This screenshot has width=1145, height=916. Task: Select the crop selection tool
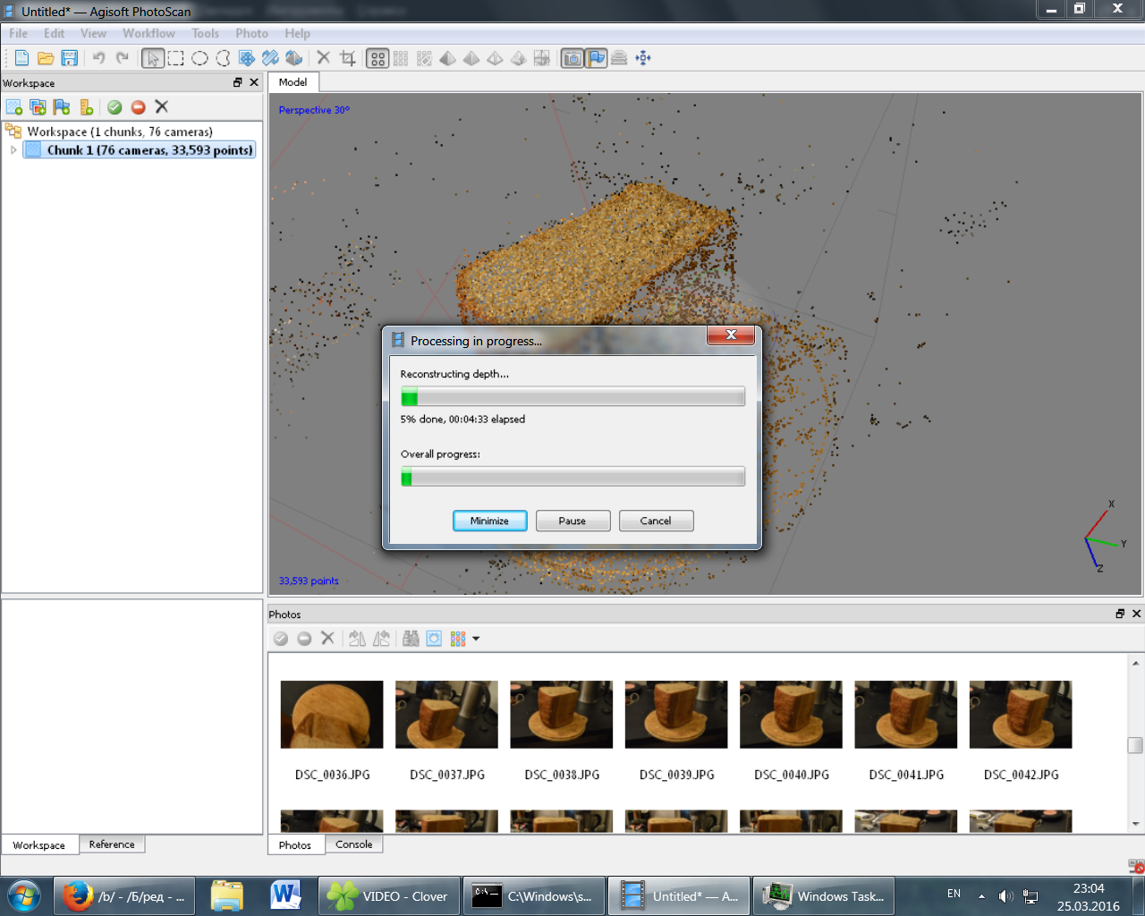348,58
